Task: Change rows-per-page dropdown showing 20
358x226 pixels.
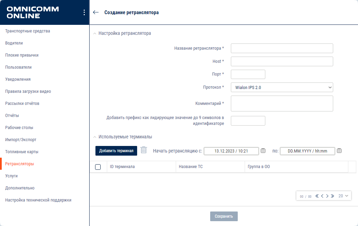Action: pos(343,196)
